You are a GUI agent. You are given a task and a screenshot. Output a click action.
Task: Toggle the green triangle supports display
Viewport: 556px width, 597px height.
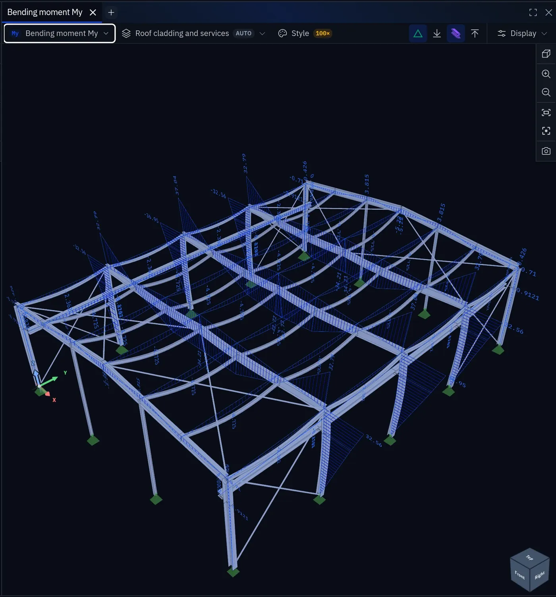coord(418,33)
